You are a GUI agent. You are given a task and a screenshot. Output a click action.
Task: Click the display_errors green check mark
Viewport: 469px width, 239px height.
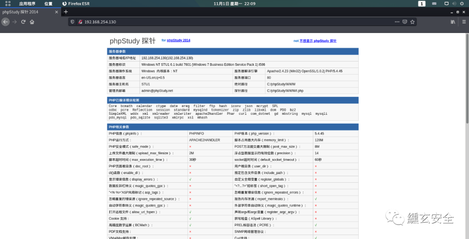click(x=190, y=179)
